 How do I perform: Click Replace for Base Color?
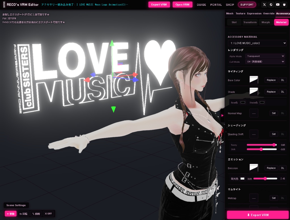[271, 80]
